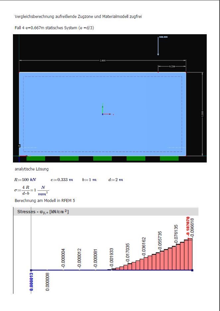
Task: Select the 0.334 offset dimension label
Action: [172, 66]
